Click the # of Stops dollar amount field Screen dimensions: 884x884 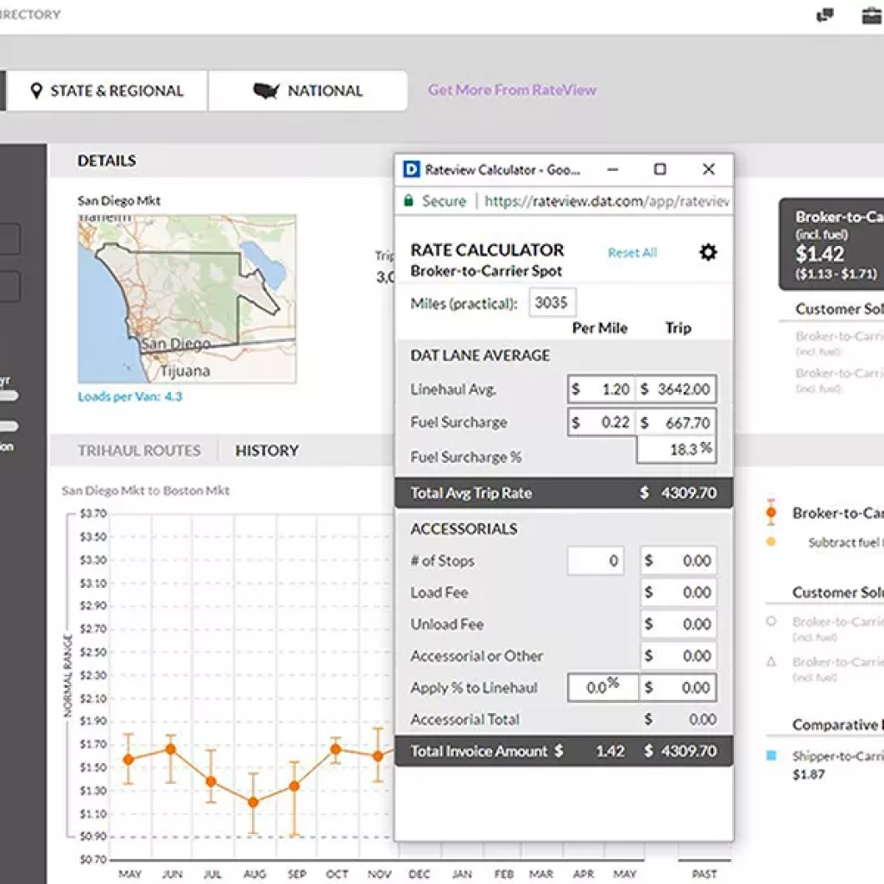[x=679, y=560]
